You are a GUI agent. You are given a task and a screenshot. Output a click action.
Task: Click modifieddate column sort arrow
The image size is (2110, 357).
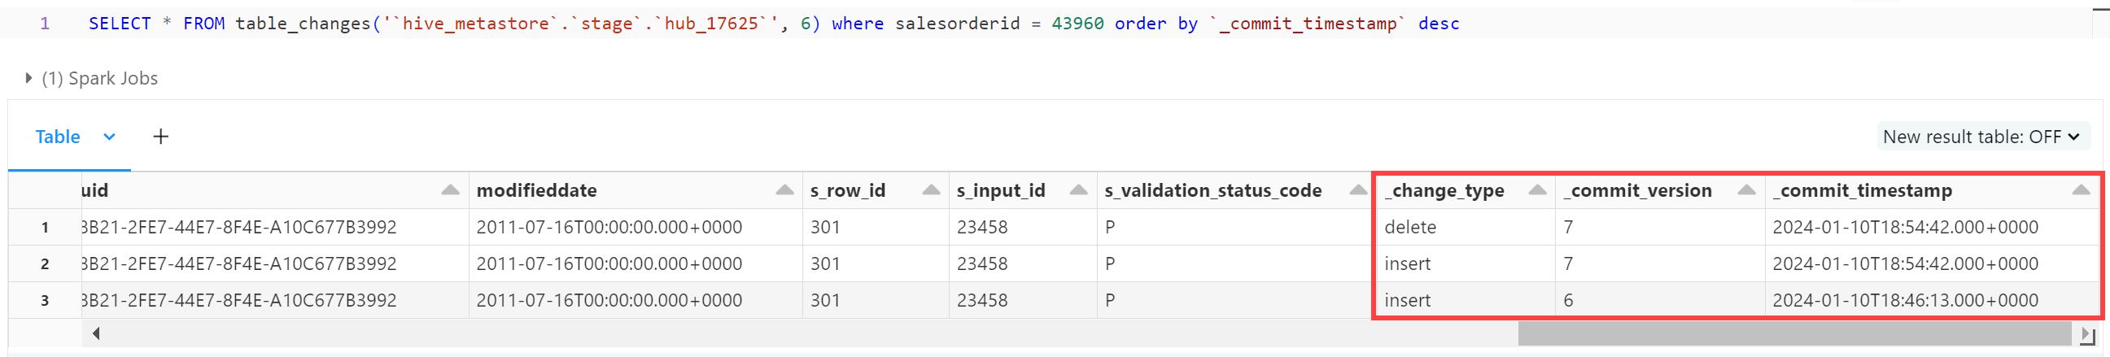point(784,190)
